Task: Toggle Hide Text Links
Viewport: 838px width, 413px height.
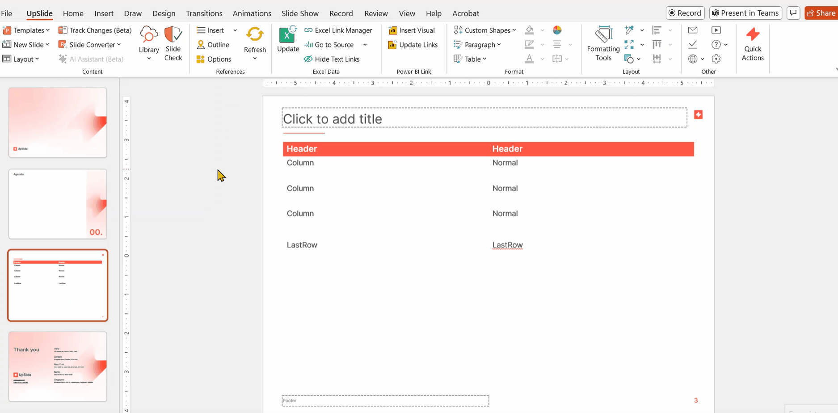Action: click(332, 59)
